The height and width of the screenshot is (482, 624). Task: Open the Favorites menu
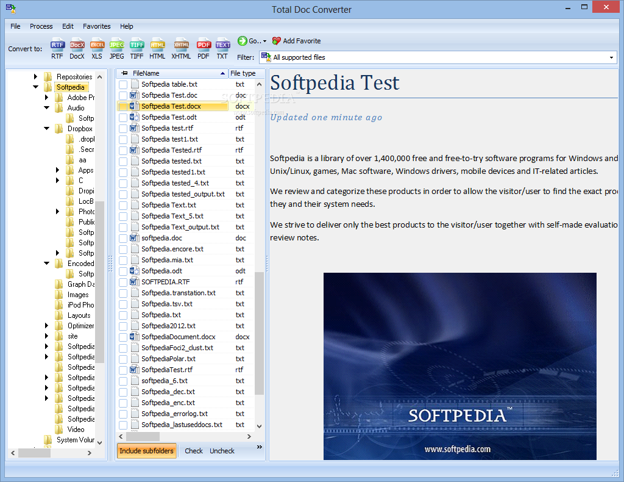[x=97, y=26]
